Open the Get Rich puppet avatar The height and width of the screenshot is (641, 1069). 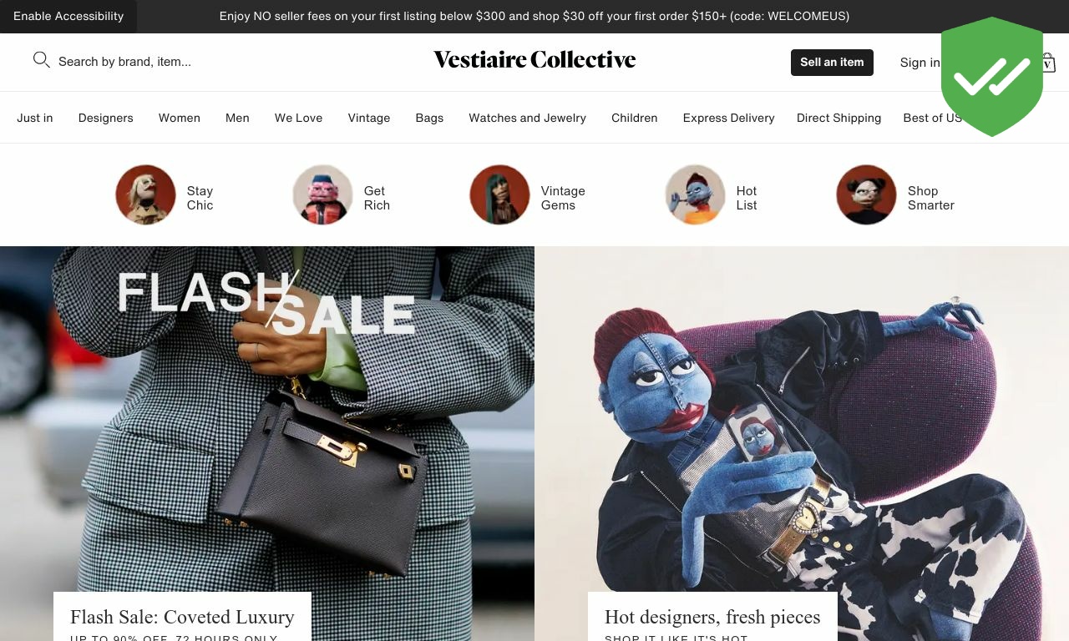323,194
